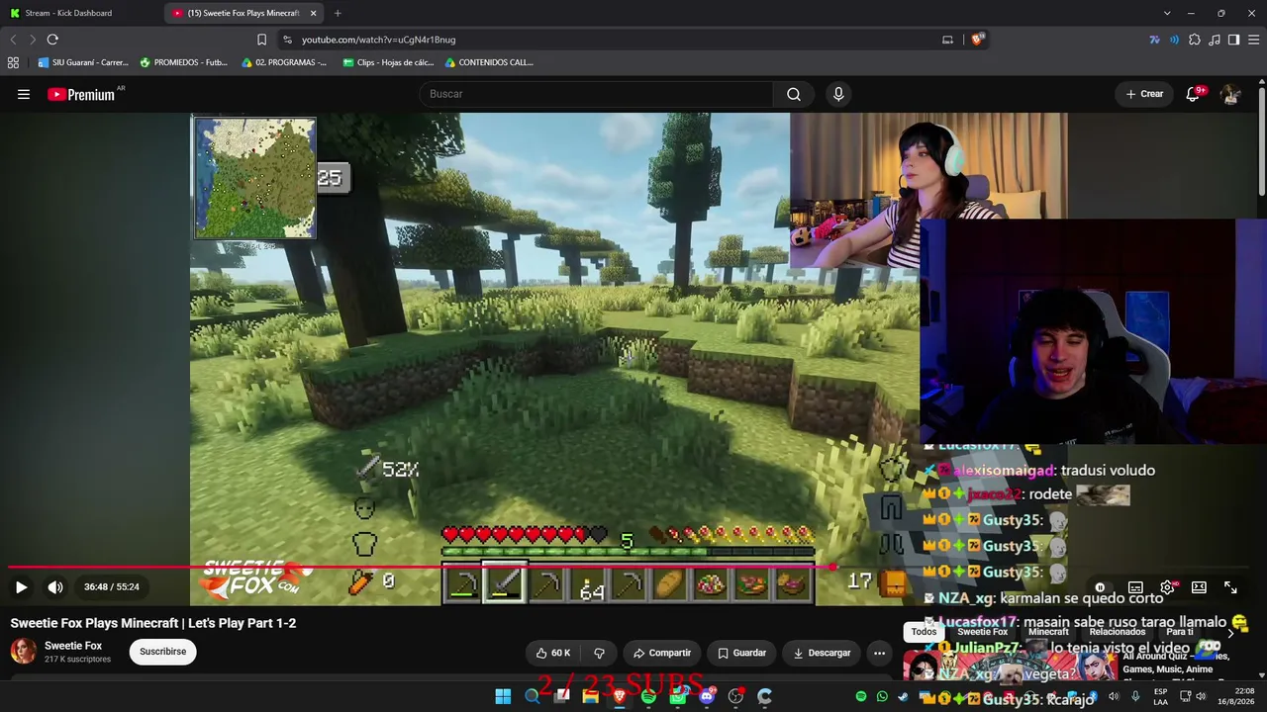The image size is (1267, 712).
Task: Select the Sweetie Fox filter chip
Action: tap(982, 632)
